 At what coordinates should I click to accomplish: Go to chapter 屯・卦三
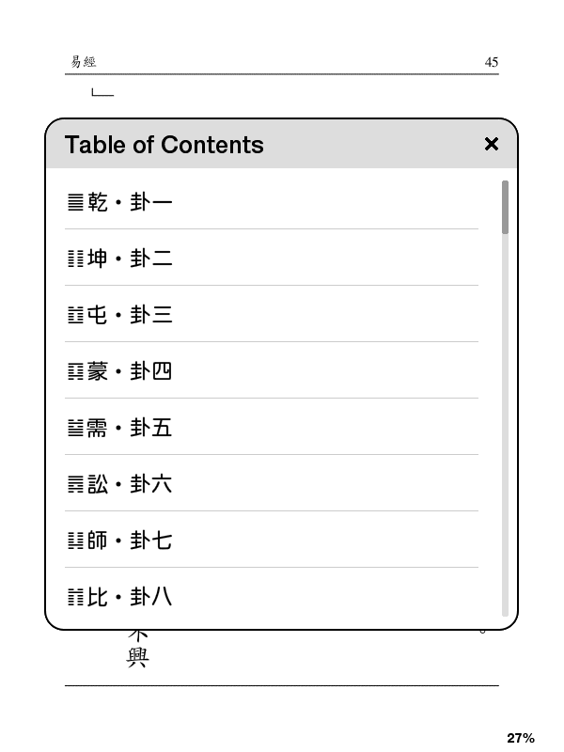131,315
